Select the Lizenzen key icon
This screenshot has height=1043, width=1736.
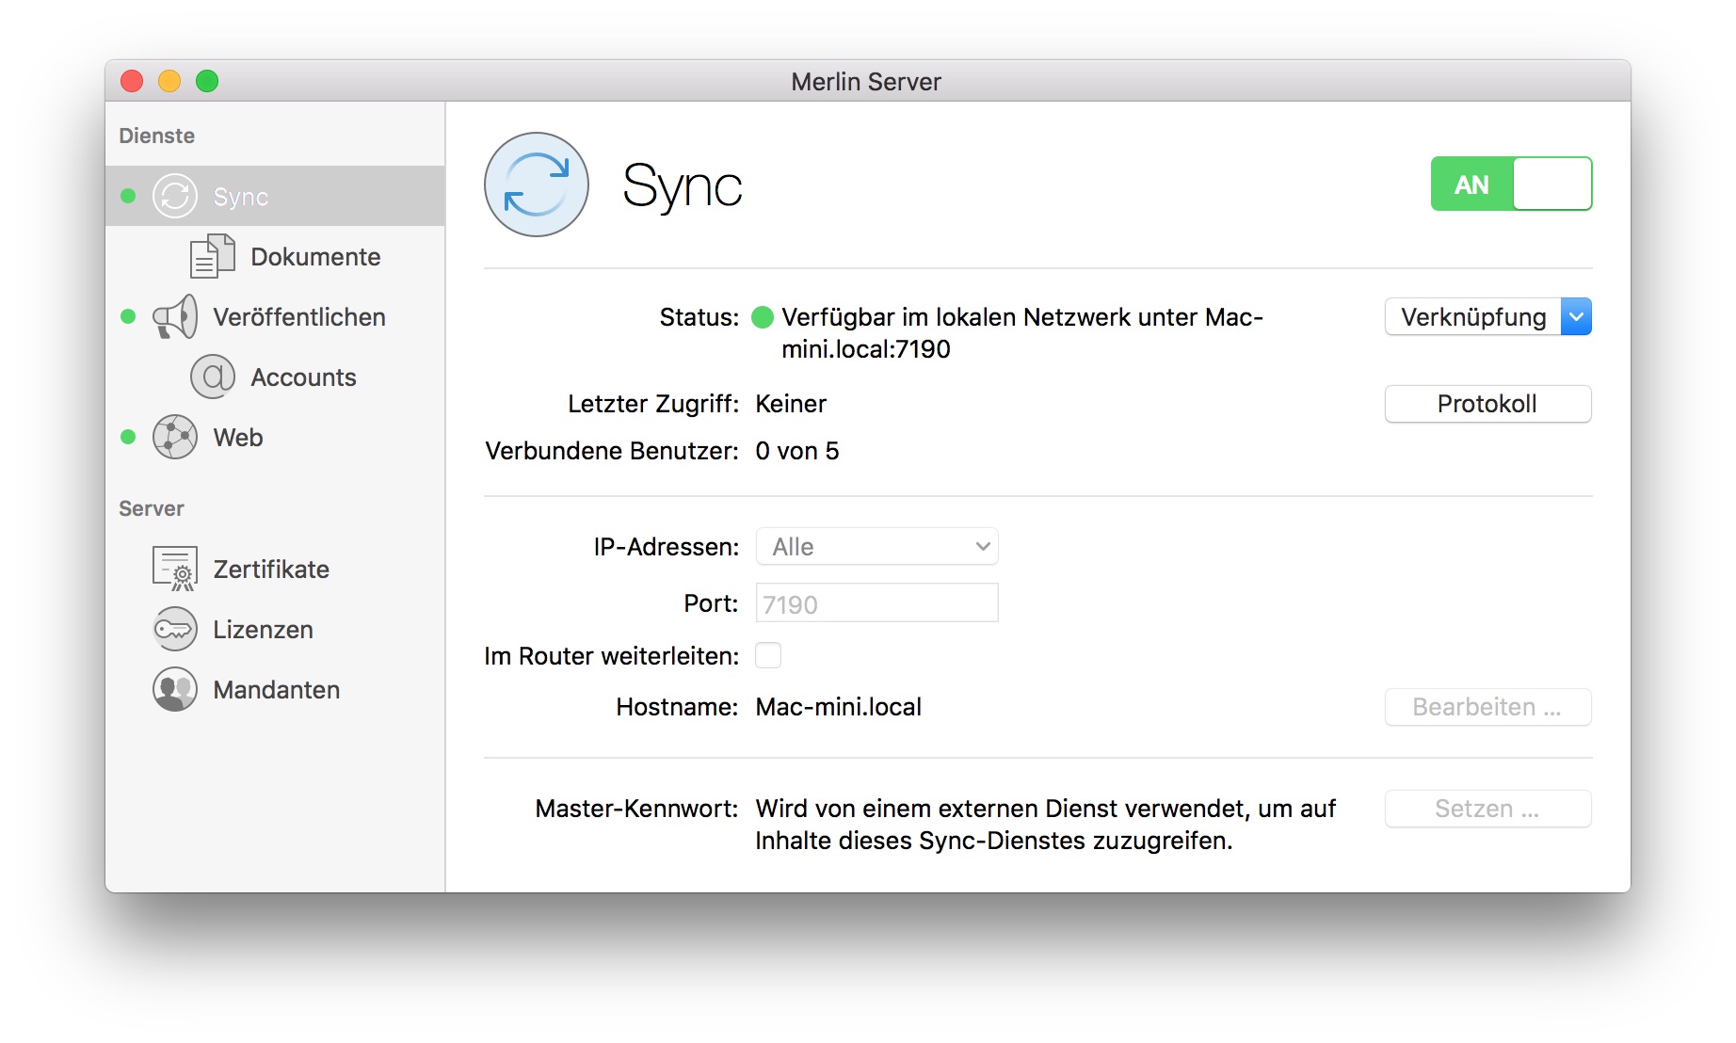click(173, 629)
